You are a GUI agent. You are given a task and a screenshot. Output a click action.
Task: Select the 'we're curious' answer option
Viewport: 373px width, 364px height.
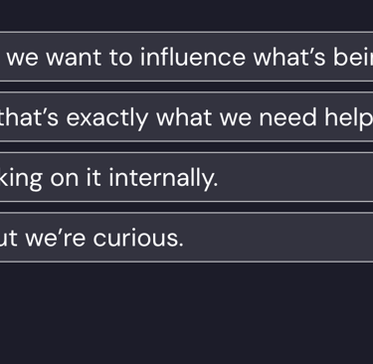pos(186,238)
